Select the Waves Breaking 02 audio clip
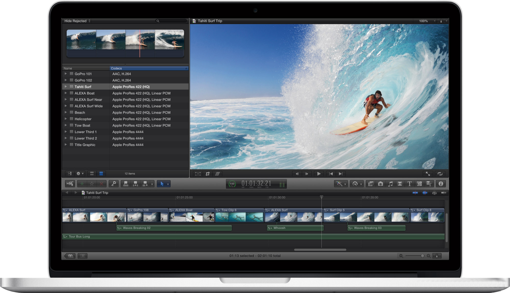Image resolution: width=510 pixels, height=293 pixels. coord(174,228)
